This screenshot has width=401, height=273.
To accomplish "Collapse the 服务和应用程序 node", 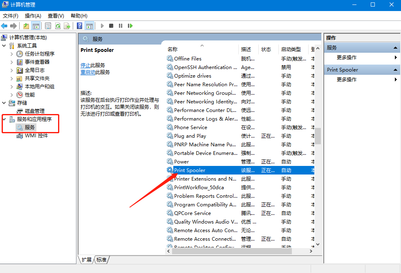I will [x=4, y=119].
